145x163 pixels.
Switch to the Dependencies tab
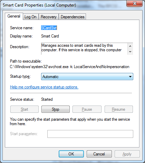(72, 17)
